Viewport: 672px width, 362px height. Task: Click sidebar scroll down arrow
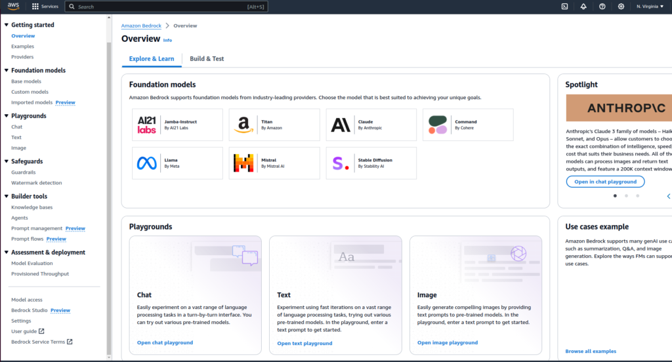tap(109, 357)
